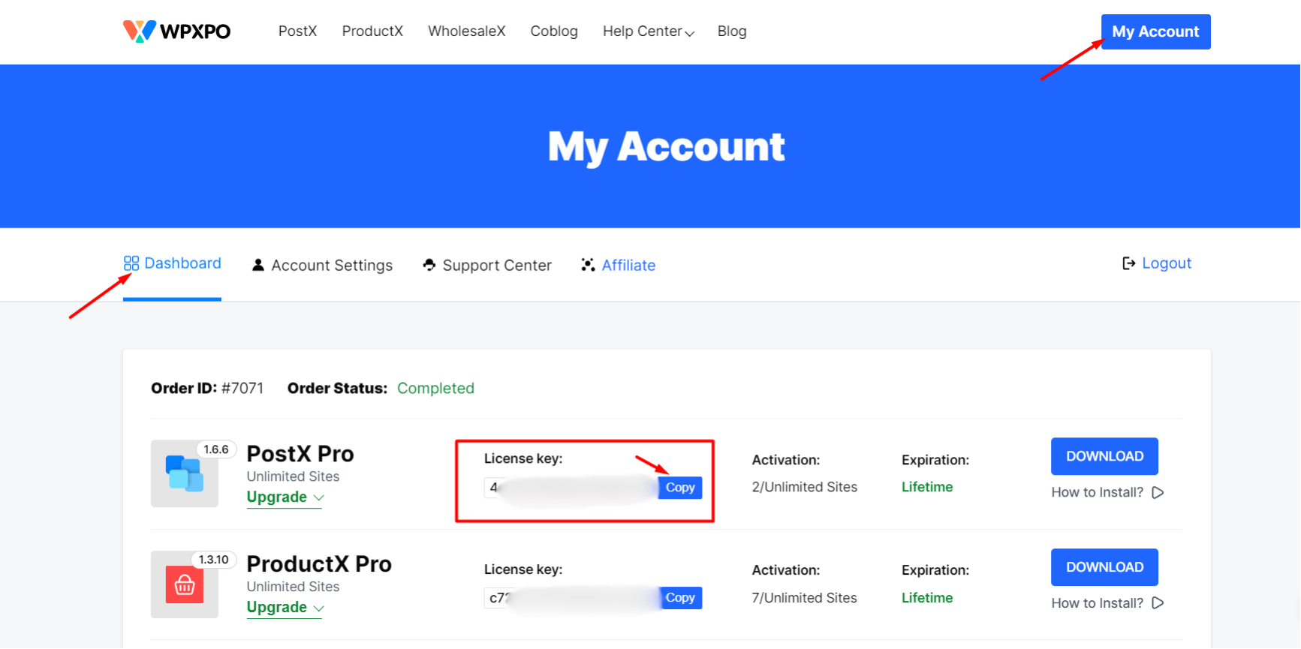Image resolution: width=1301 pixels, height=649 pixels.
Task: Click the PostX Pro product icon
Action: (185, 473)
